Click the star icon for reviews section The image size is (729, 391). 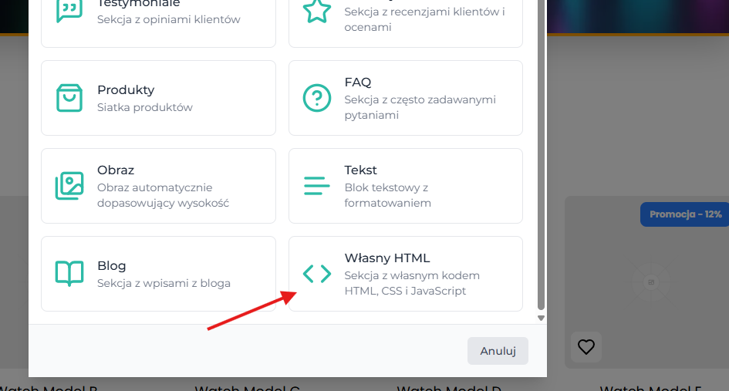point(317,10)
